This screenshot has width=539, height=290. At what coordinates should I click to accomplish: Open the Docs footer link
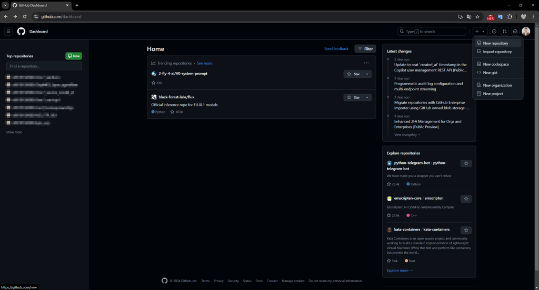(x=259, y=281)
